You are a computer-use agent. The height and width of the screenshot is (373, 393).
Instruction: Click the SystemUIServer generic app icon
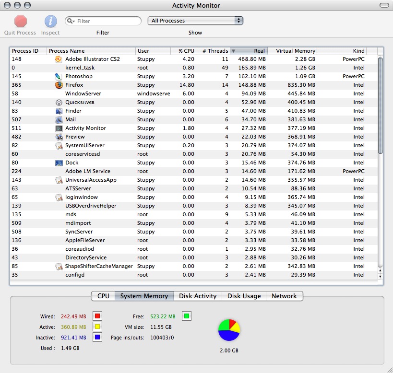(59, 145)
